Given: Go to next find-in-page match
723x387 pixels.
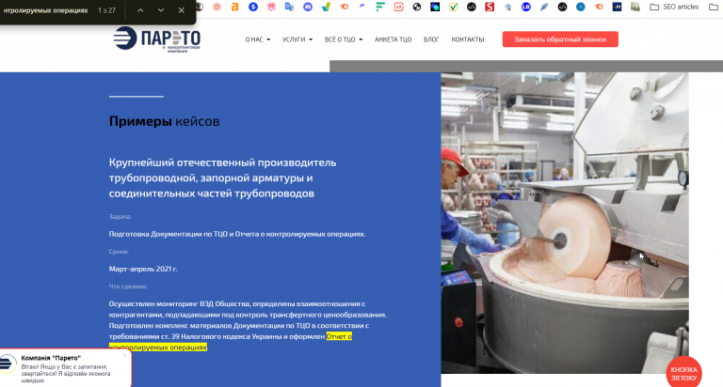Looking at the screenshot, I should tap(160, 10).
